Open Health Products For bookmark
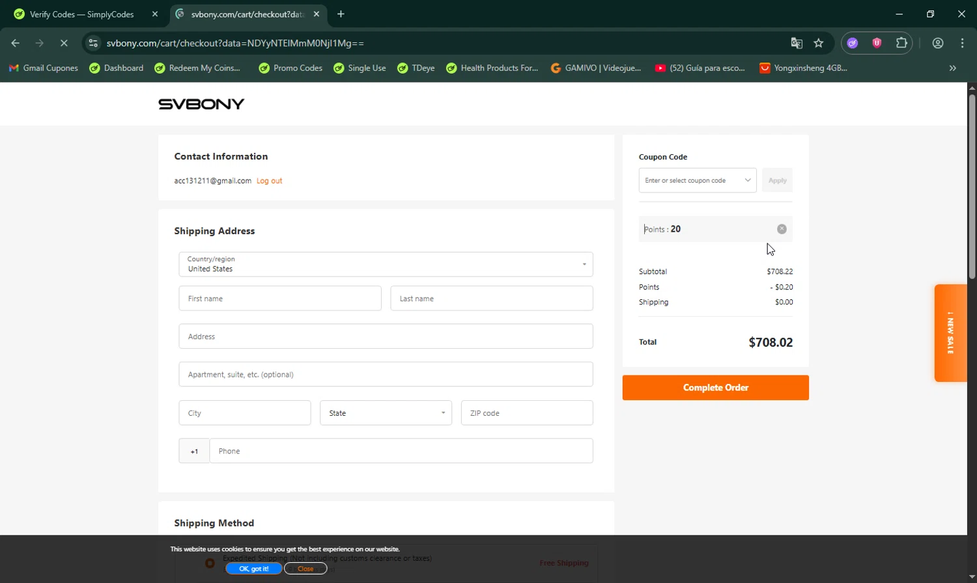977x583 pixels. click(x=492, y=68)
